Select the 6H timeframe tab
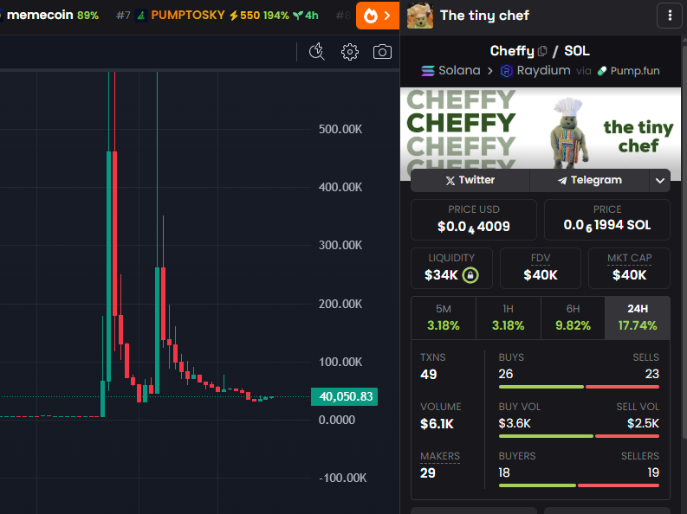Screen dimensions: 687x514 [x=573, y=318]
